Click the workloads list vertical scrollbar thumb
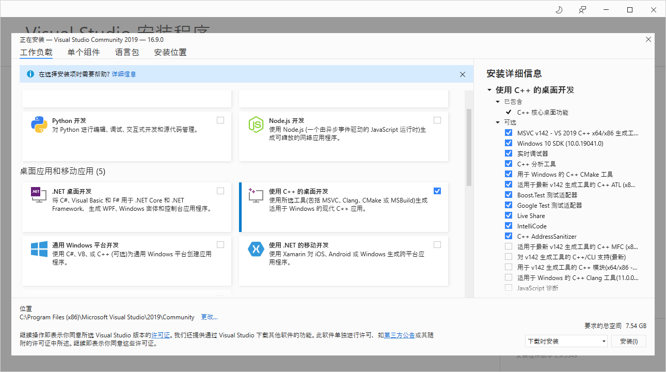 pyautogui.click(x=469, y=147)
